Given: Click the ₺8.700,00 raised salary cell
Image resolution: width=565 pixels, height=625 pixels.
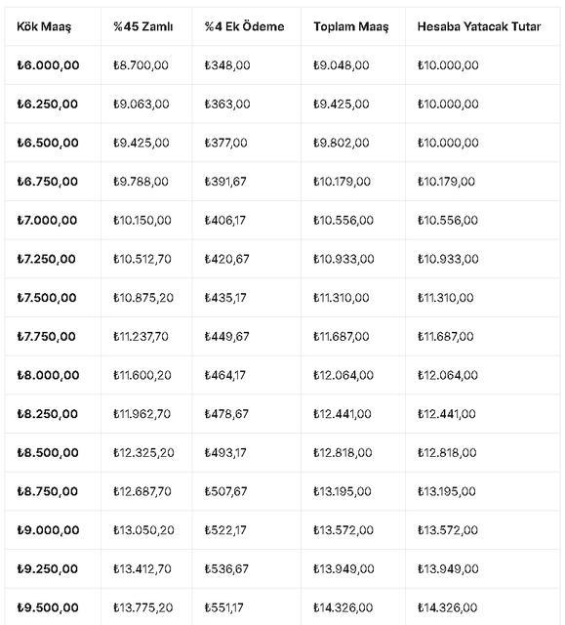Looking at the screenshot, I should click(x=141, y=65).
